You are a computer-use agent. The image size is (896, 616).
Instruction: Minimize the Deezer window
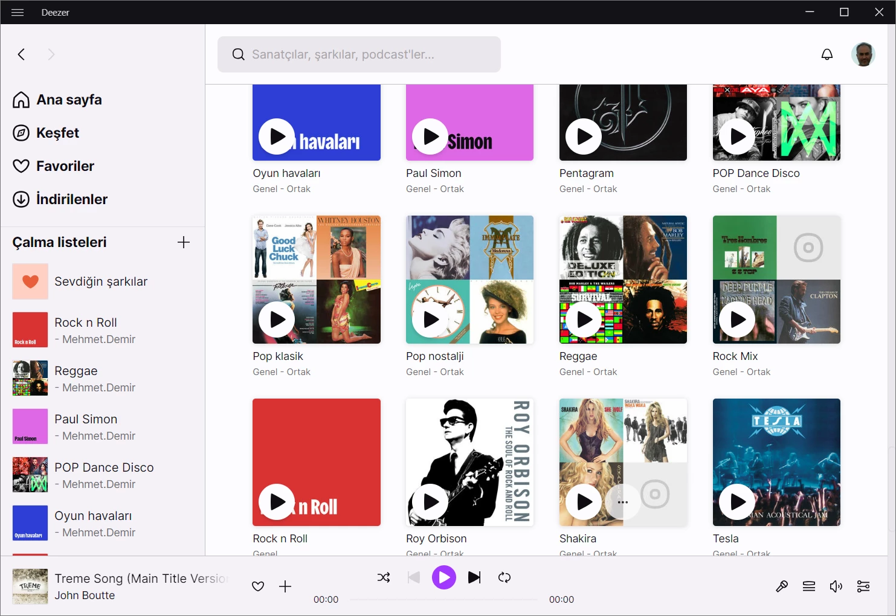coord(810,12)
